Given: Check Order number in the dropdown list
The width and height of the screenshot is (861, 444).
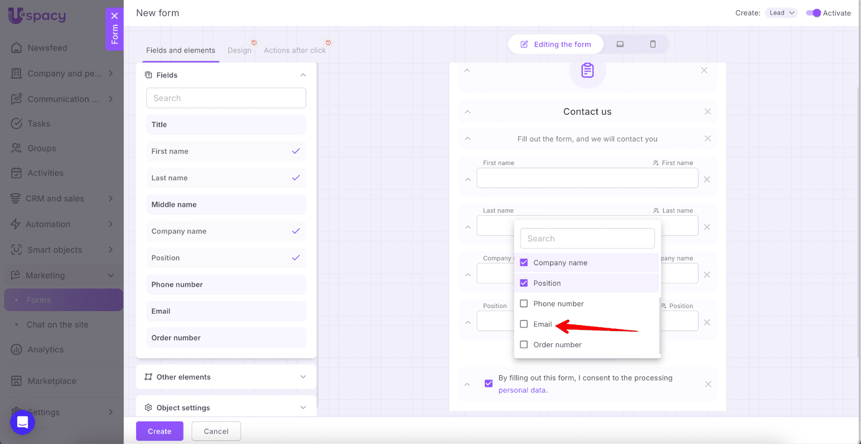Looking at the screenshot, I should (x=524, y=344).
